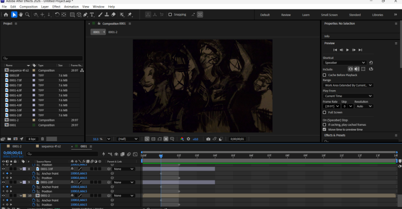
Task: Switch to the sequence 4f o2 timeline tab
Action: click(51, 147)
